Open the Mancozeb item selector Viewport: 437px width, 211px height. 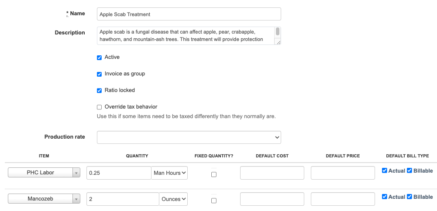click(44, 199)
